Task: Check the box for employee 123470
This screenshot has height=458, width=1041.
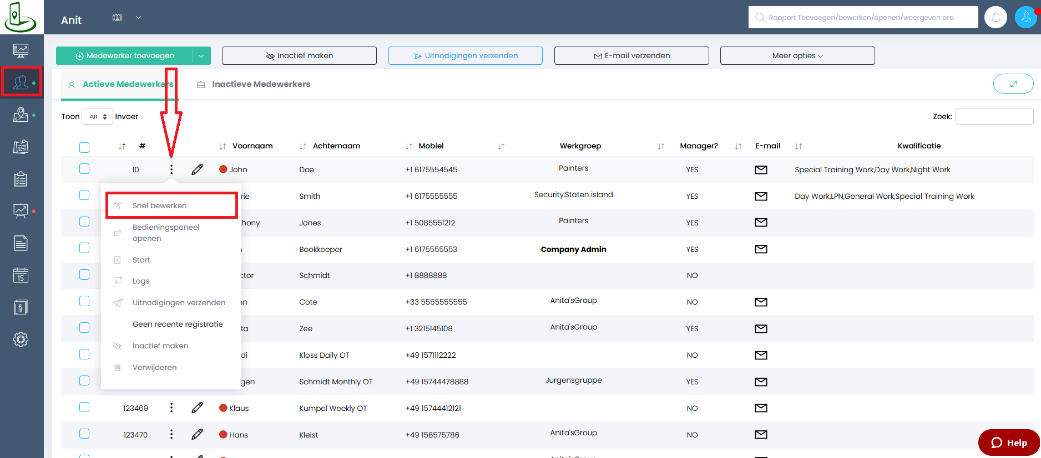Action: pos(84,434)
